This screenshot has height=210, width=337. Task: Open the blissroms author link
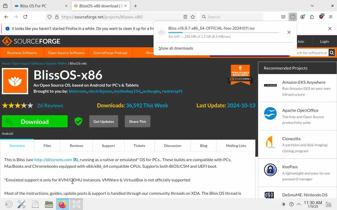point(78,91)
